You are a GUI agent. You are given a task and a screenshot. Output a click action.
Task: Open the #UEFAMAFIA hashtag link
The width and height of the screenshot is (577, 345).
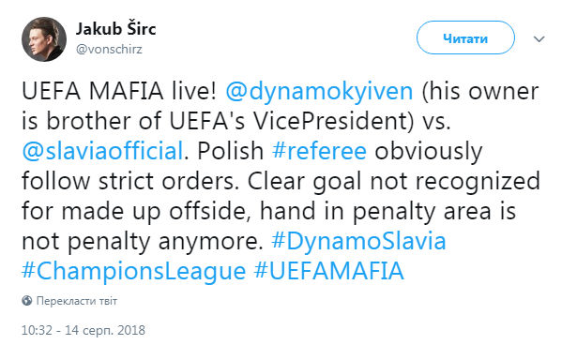click(x=329, y=272)
